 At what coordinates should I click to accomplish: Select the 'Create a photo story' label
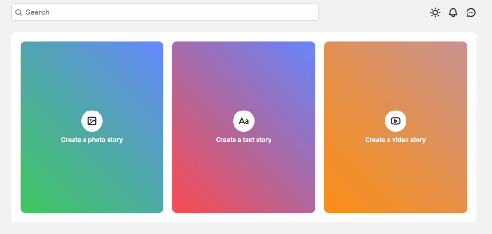[x=92, y=140]
